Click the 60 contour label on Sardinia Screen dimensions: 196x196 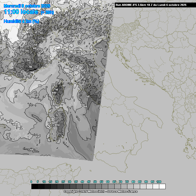(56, 125)
